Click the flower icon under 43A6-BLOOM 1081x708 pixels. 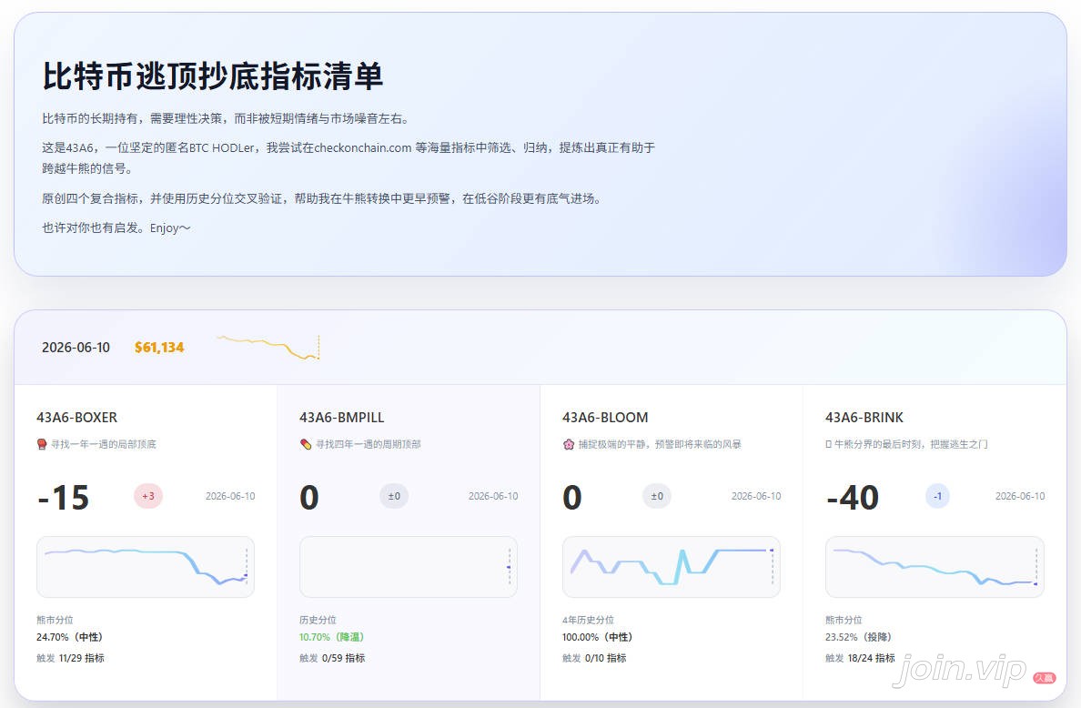pos(569,444)
